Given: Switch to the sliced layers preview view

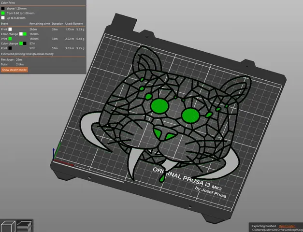Looking at the screenshot, I should coord(24,226).
